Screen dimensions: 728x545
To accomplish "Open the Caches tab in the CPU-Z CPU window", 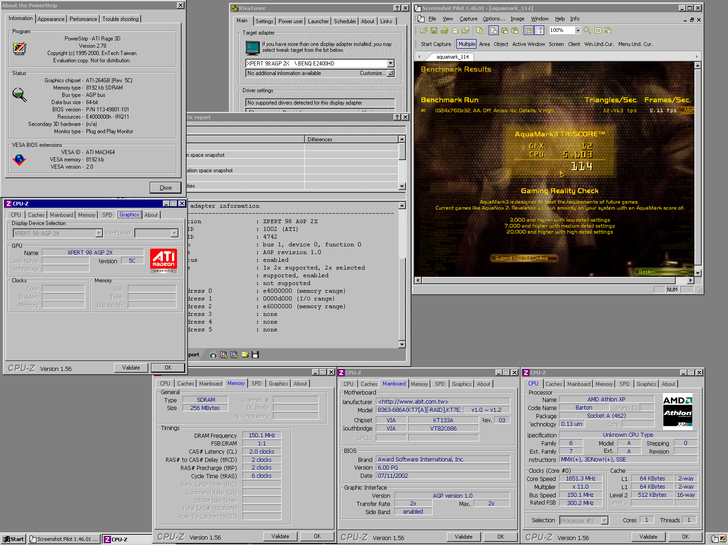I will (554, 384).
